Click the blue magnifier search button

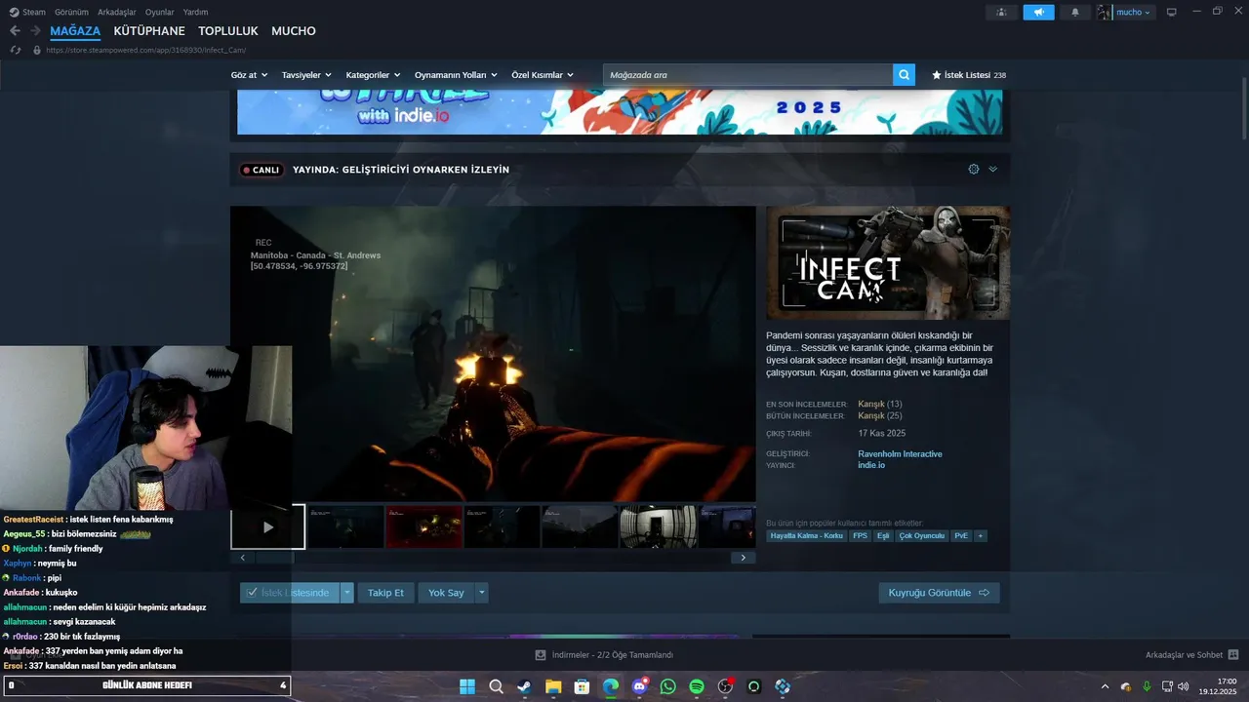pyautogui.click(x=904, y=74)
